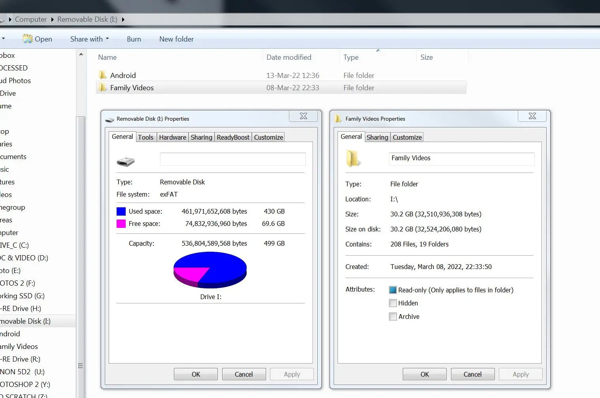Click Cancel in Family Videos Properties
600x398 pixels.
pos(473,374)
